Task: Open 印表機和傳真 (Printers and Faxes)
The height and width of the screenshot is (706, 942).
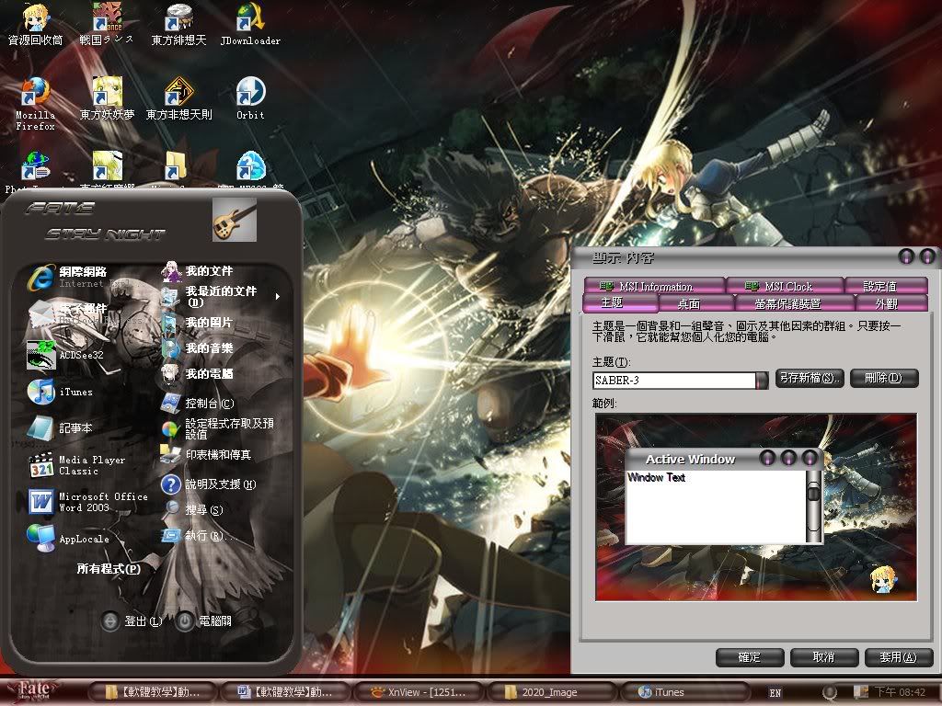Action: click(x=207, y=454)
